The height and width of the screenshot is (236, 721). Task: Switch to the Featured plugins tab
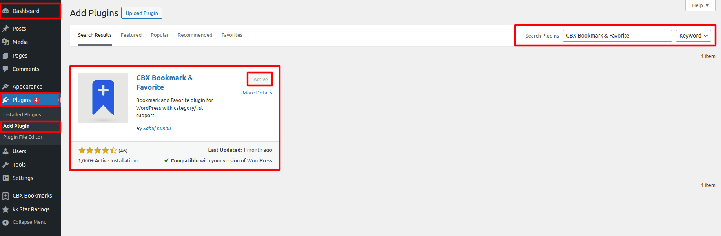tap(131, 35)
